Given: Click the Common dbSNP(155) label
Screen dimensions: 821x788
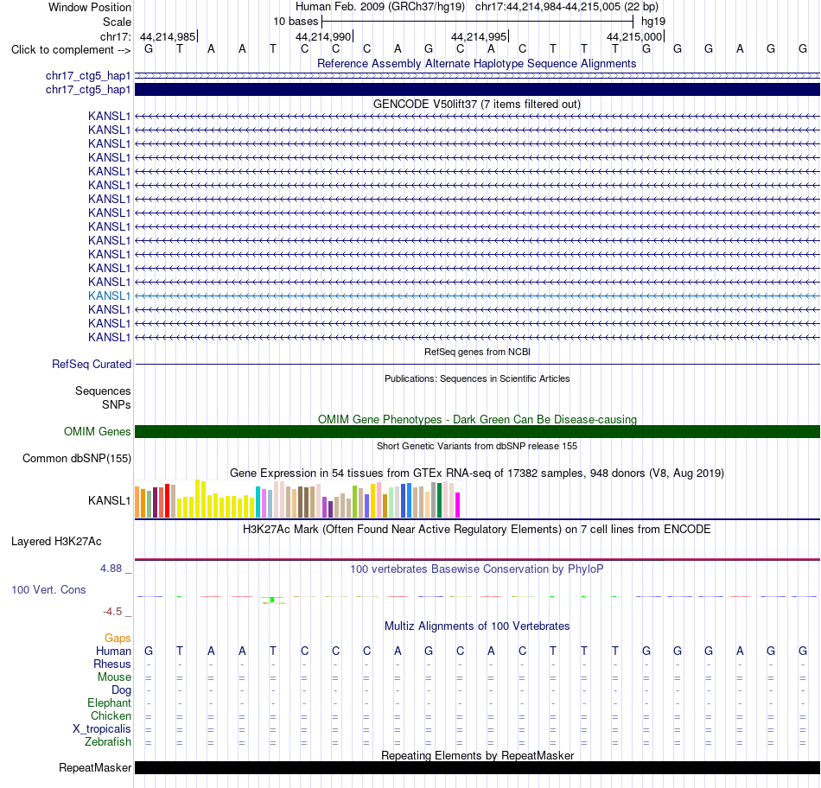Looking at the screenshot, I should (x=76, y=458).
